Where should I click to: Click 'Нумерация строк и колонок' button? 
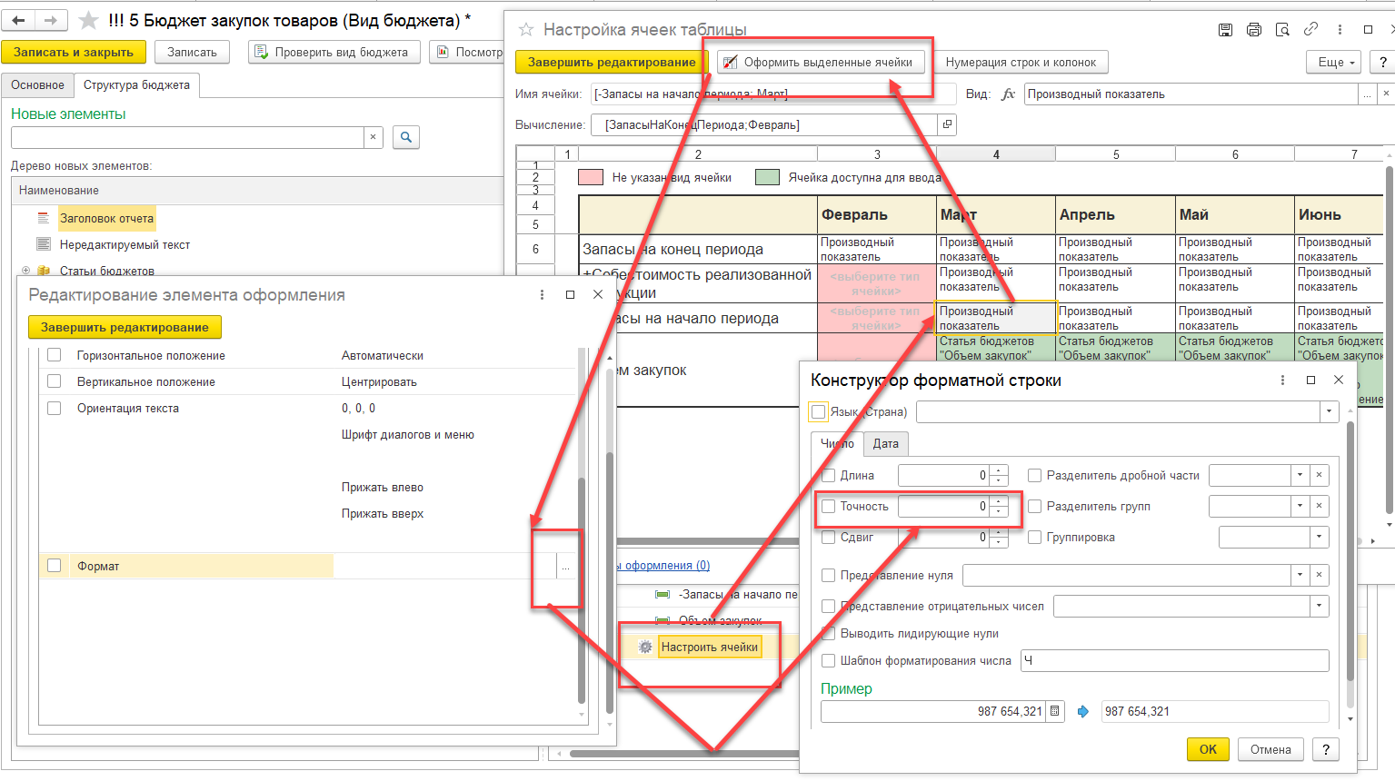(x=1021, y=62)
